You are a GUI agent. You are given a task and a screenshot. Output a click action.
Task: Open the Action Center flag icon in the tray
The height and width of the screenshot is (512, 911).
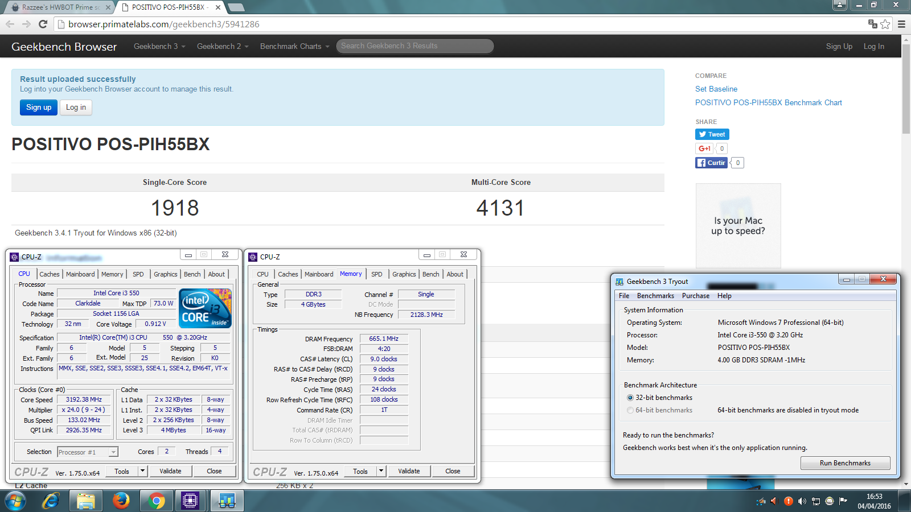[843, 501]
